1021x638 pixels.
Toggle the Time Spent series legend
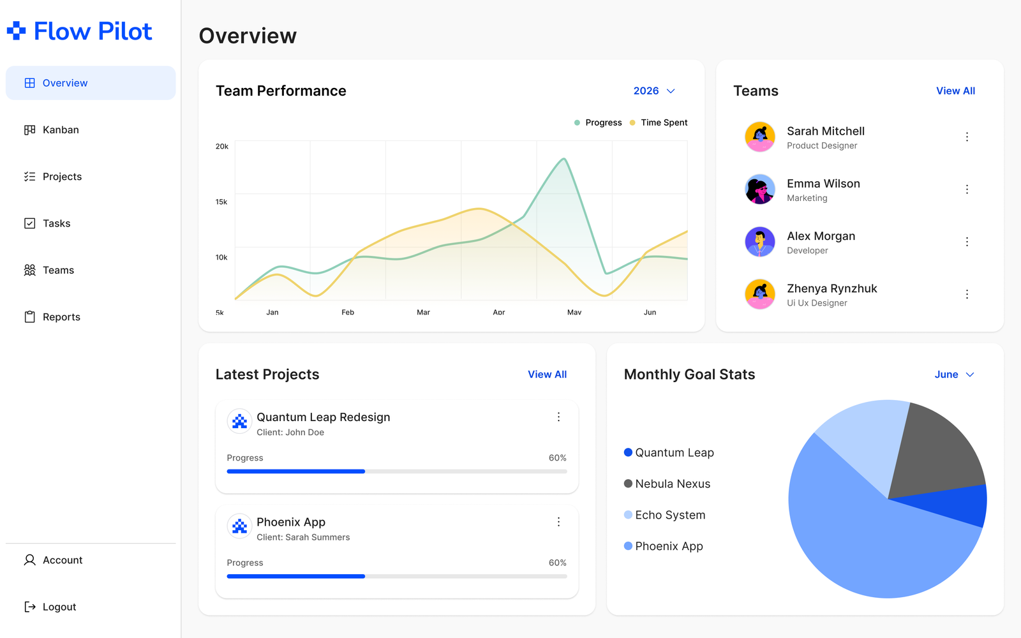[659, 122]
